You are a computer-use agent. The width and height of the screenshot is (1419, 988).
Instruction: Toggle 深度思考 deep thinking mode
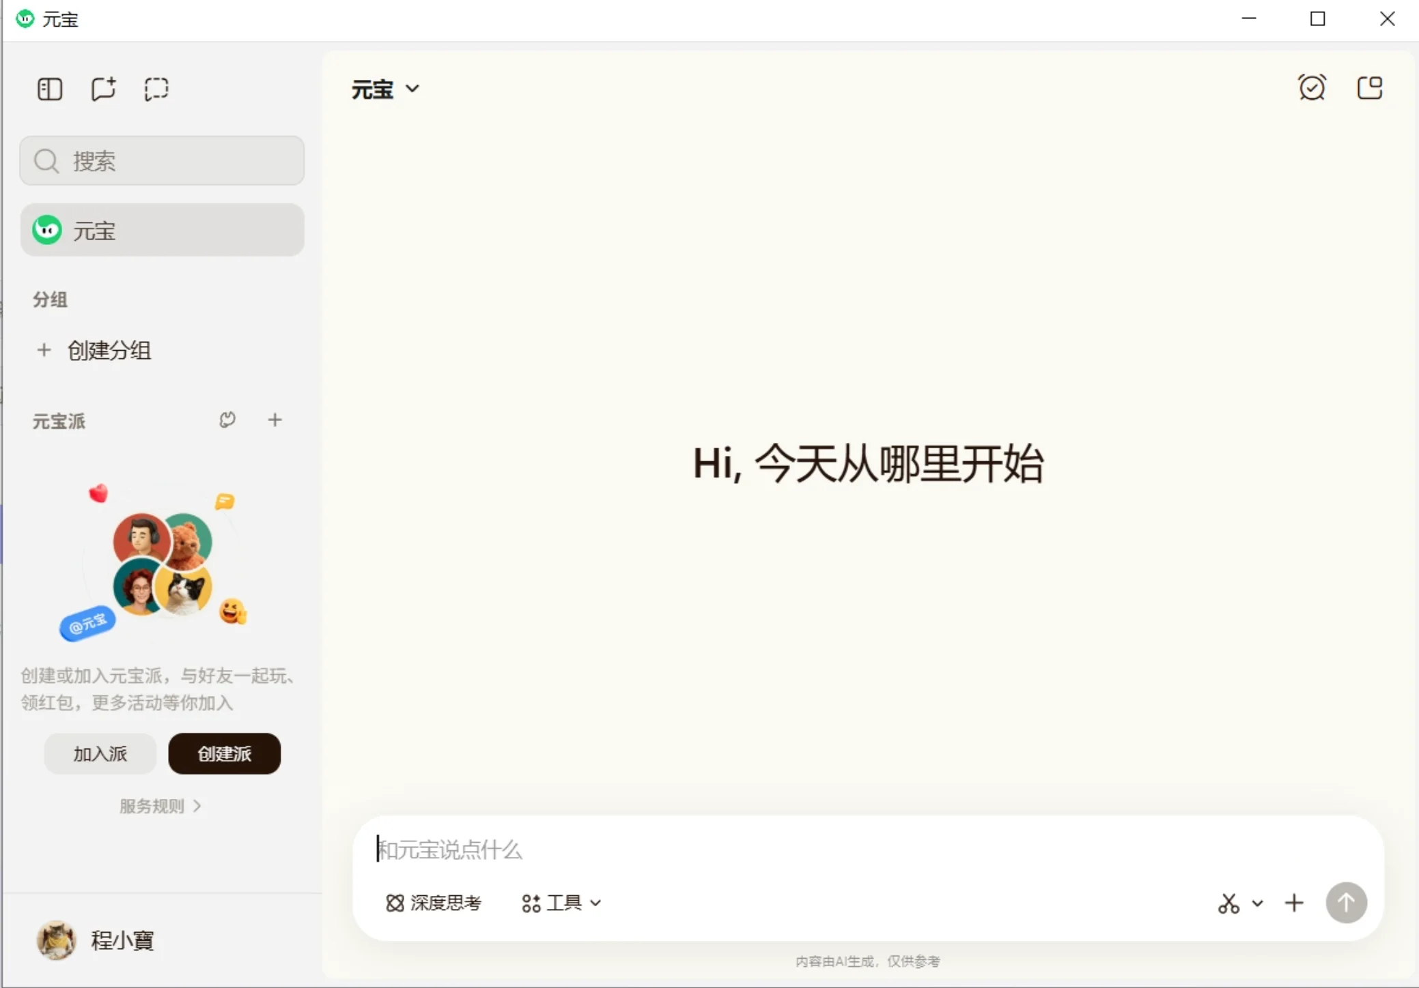[434, 903]
